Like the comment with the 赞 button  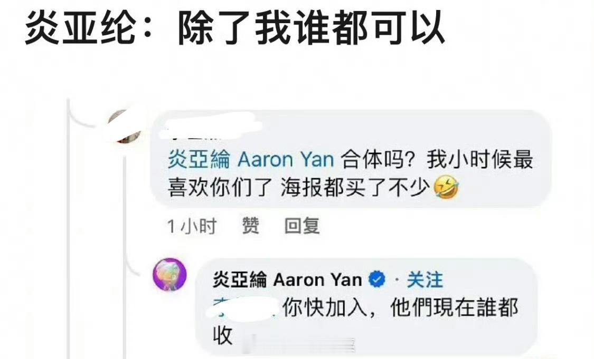(250, 226)
